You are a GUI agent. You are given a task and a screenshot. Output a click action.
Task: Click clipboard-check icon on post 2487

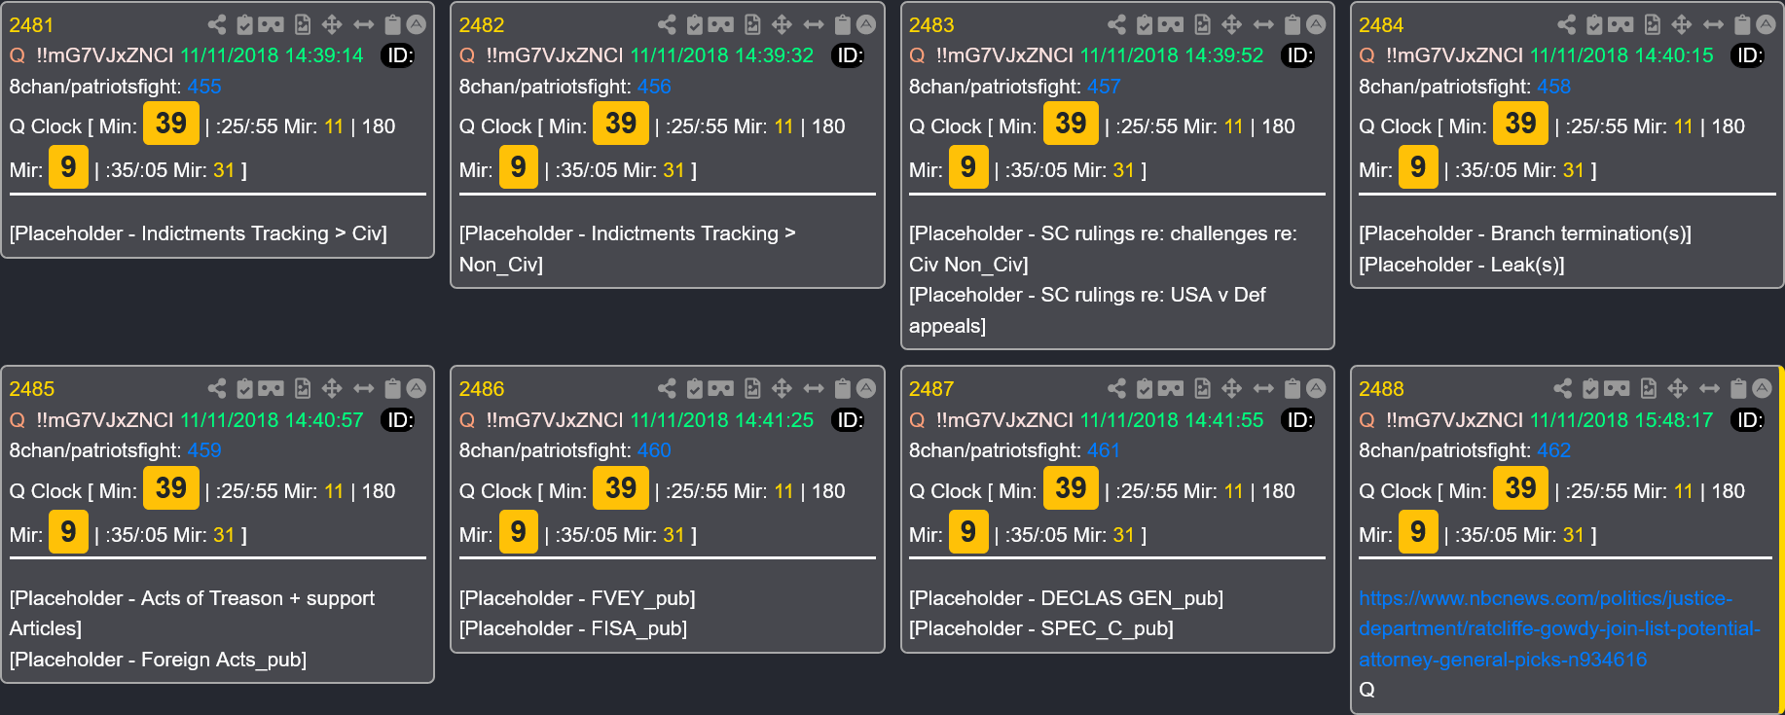[x=1145, y=388]
